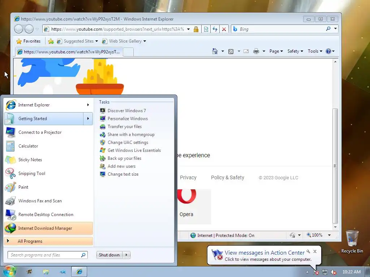Click the Print icon

pos(256,51)
